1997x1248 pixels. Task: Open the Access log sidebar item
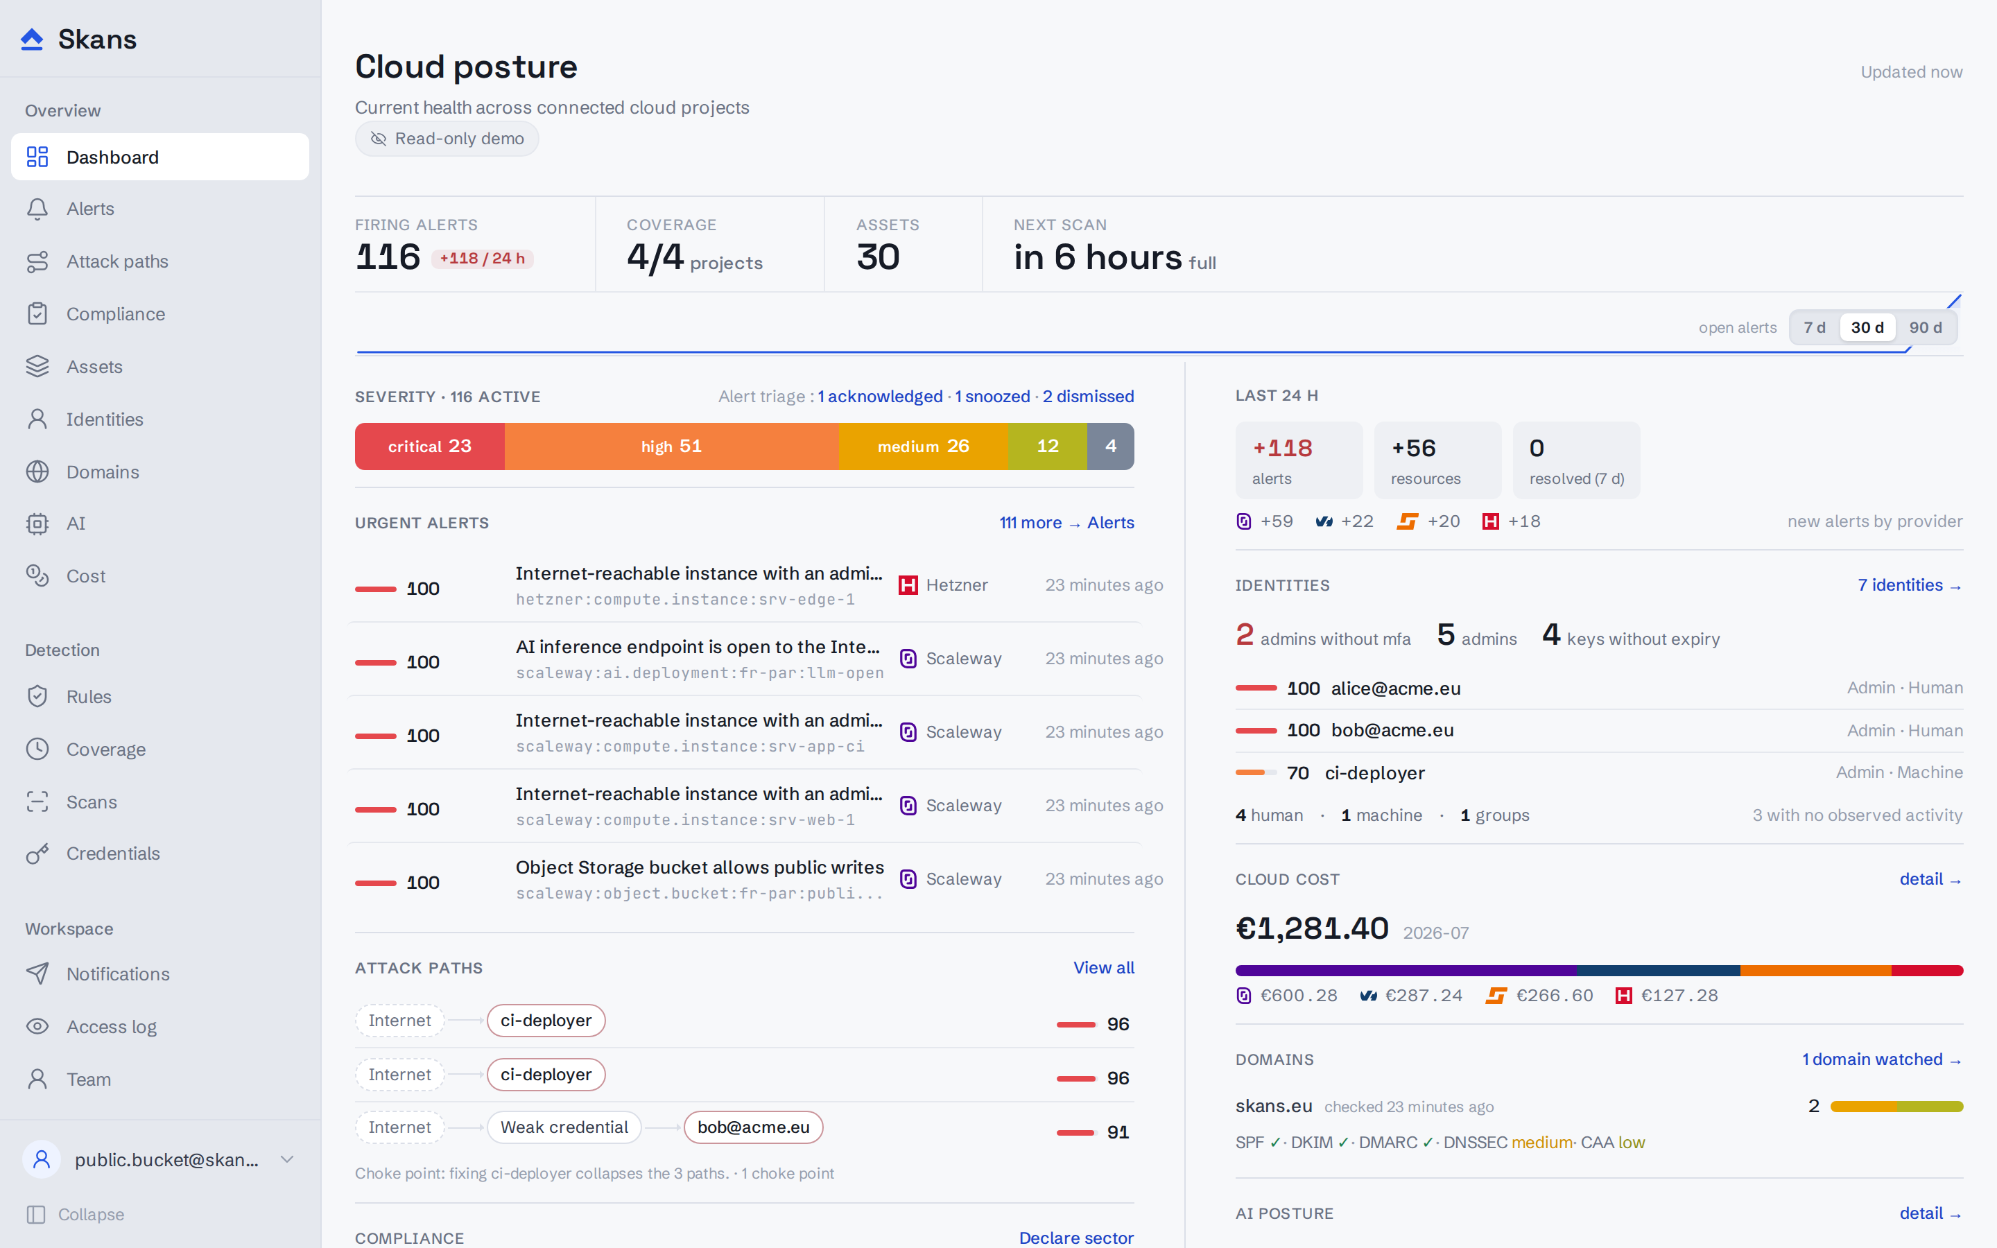160,1027
